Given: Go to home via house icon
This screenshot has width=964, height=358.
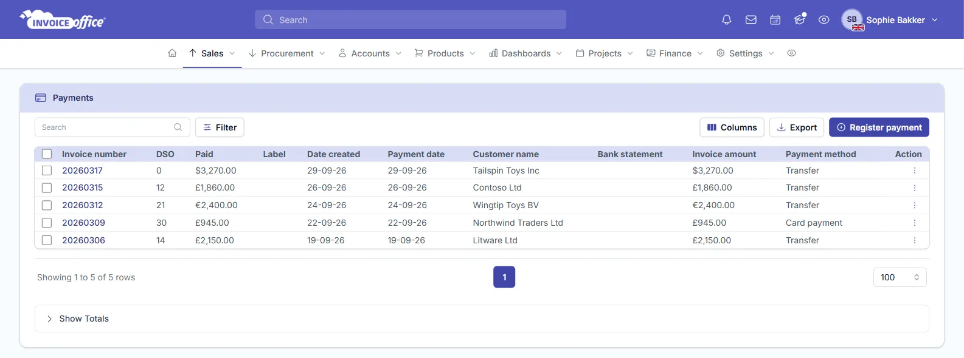Looking at the screenshot, I should coord(172,53).
